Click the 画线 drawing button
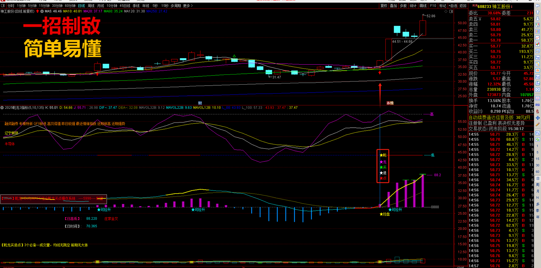Image resolution: width=541 pixels, height=268 pixels. point(423,6)
